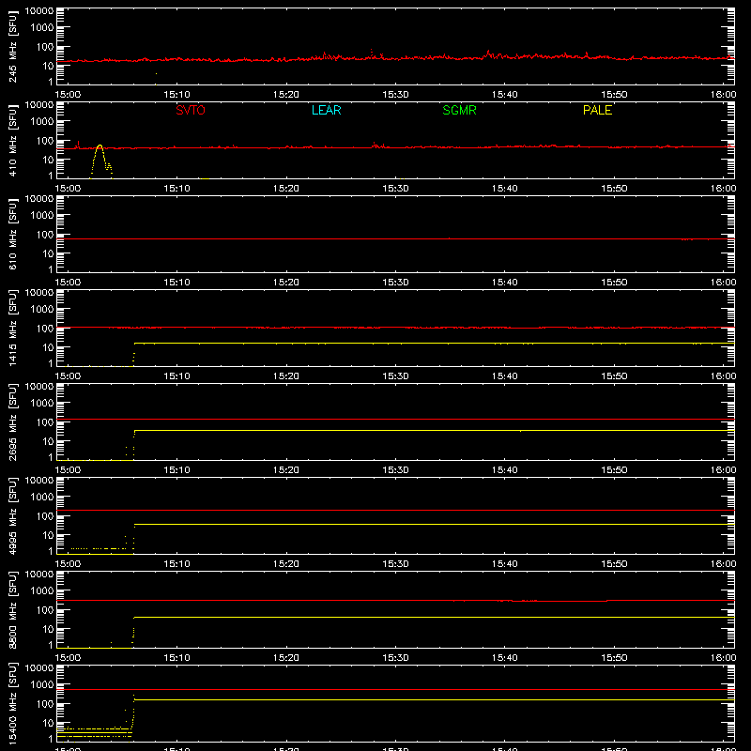Click the 100 y-axis value on the 1415 MHz plot
Image resolution: width=751 pixels, height=751 pixels.
tap(45, 329)
